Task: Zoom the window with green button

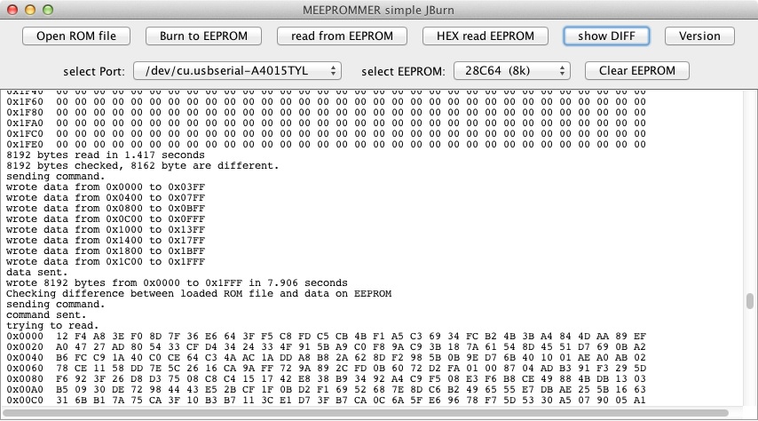Action: click(x=45, y=9)
